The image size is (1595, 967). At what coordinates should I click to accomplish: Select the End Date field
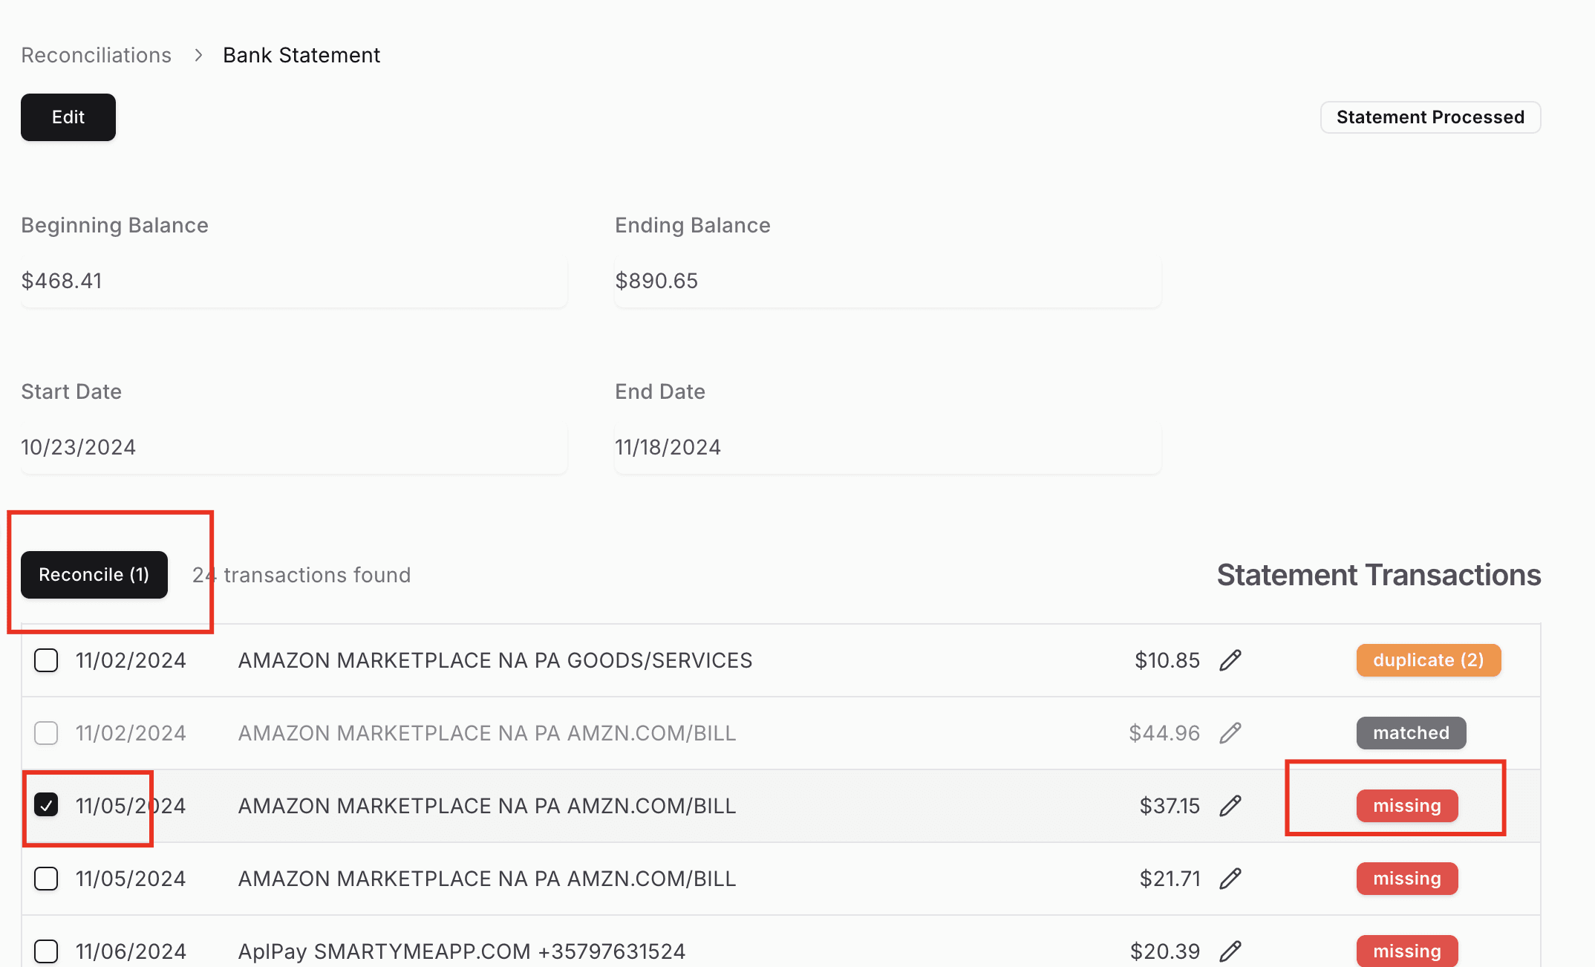click(887, 446)
